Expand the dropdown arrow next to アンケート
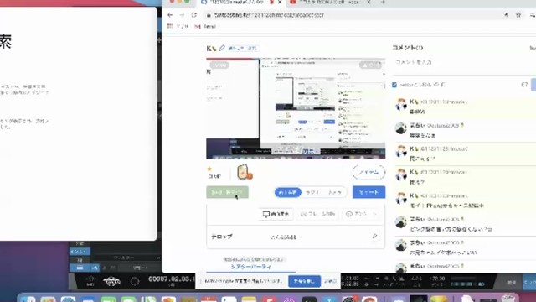 [375, 214]
